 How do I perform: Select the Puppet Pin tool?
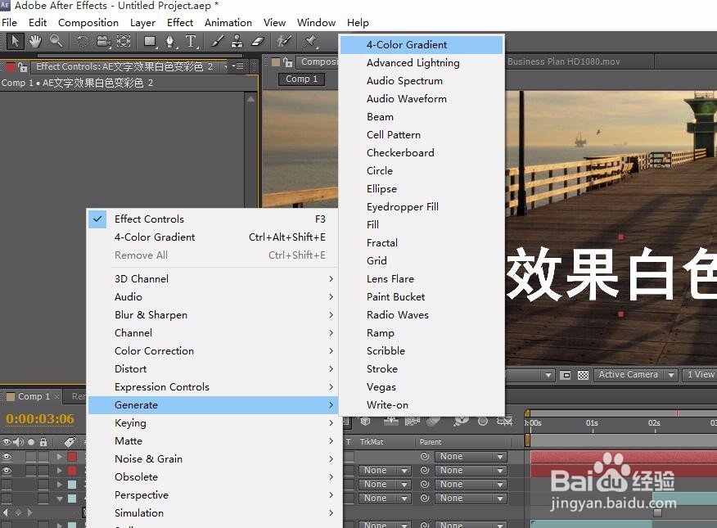click(310, 41)
